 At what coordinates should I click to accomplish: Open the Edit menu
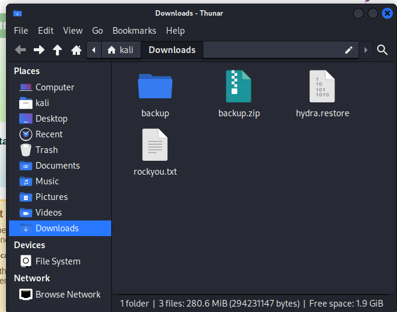[x=46, y=31]
